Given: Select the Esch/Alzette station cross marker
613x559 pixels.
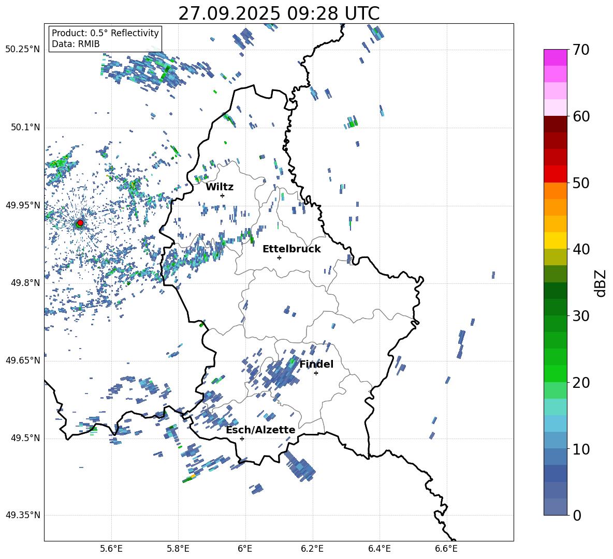Looking at the screenshot, I should coord(242,439).
